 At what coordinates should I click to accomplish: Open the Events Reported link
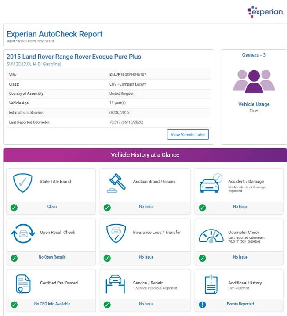click(x=240, y=304)
